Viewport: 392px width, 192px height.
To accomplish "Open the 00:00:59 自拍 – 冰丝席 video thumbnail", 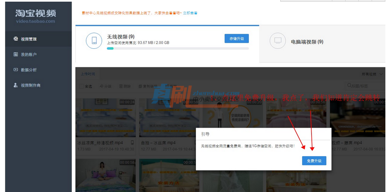I will click(169, 117).
